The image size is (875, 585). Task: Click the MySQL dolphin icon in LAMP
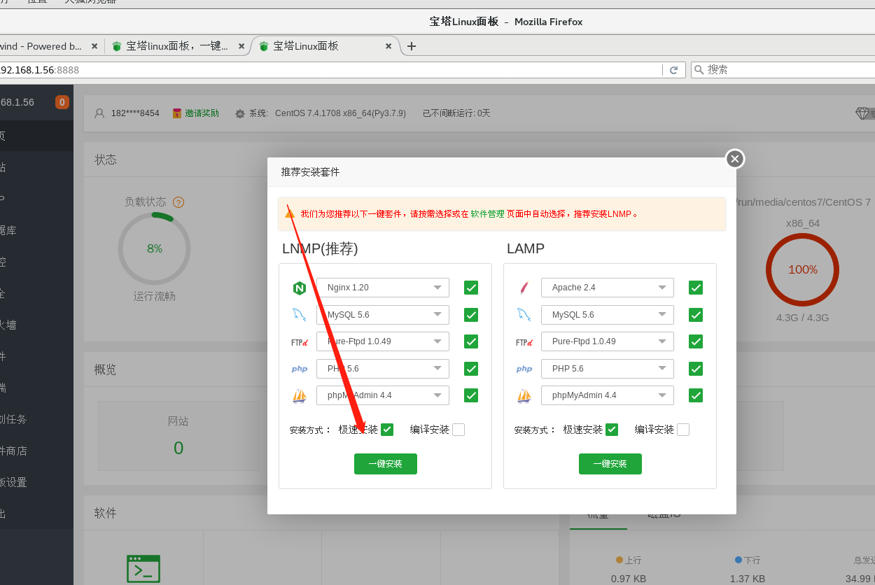524,315
